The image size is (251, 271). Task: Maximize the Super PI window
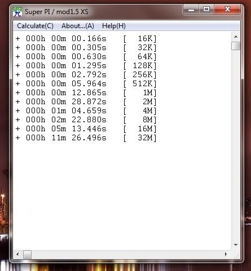pos(206,9)
